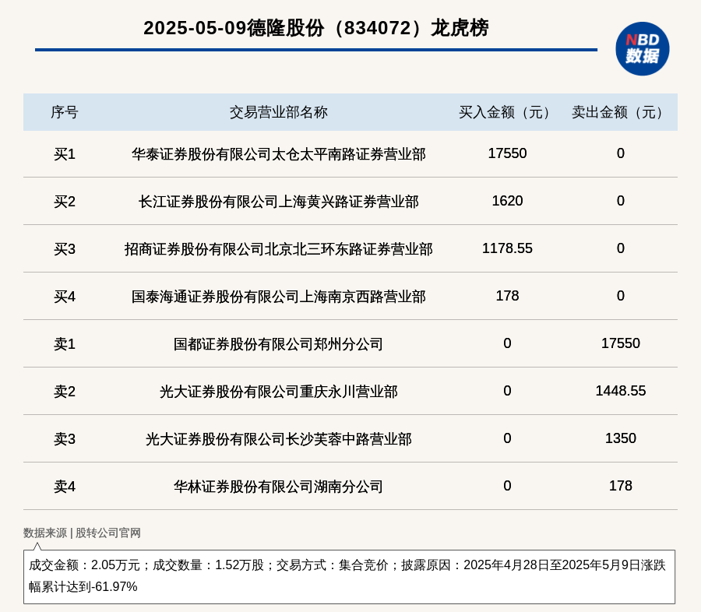The image size is (701, 612).
Task: Select 华泰证券股份有限公司太仓太平南路证券营业部
Action: pyautogui.click(x=279, y=154)
